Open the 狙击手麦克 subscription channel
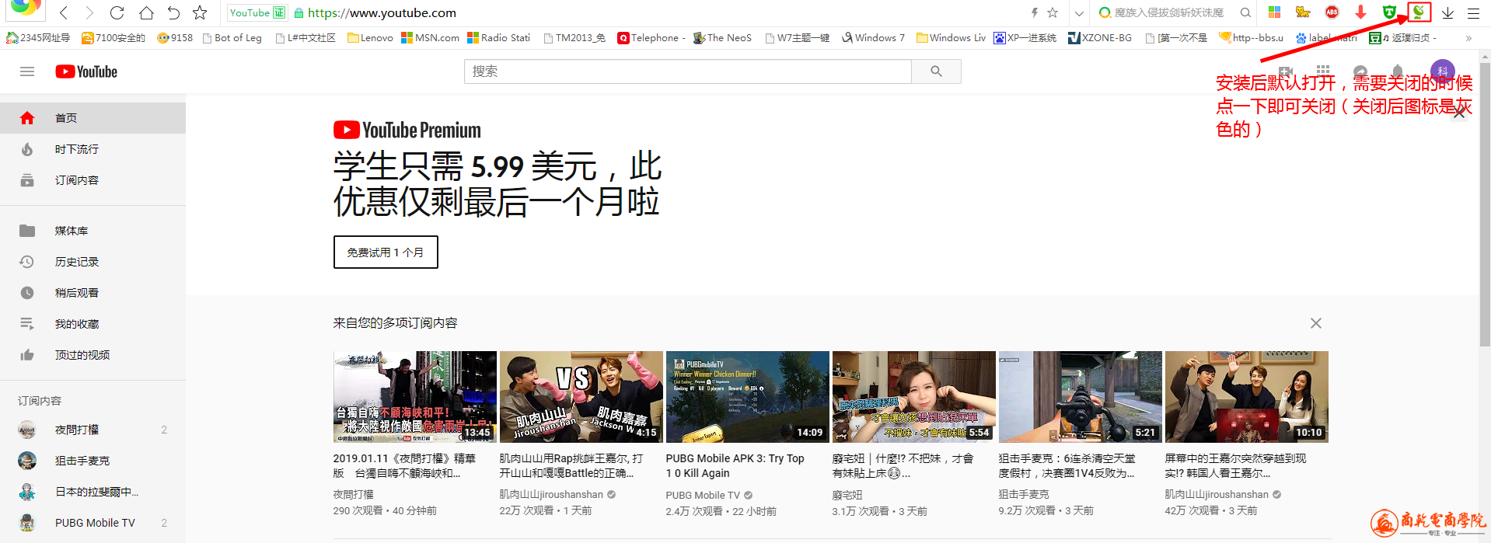The height and width of the screenshot is (543, 1491). (x=93, y=461)
